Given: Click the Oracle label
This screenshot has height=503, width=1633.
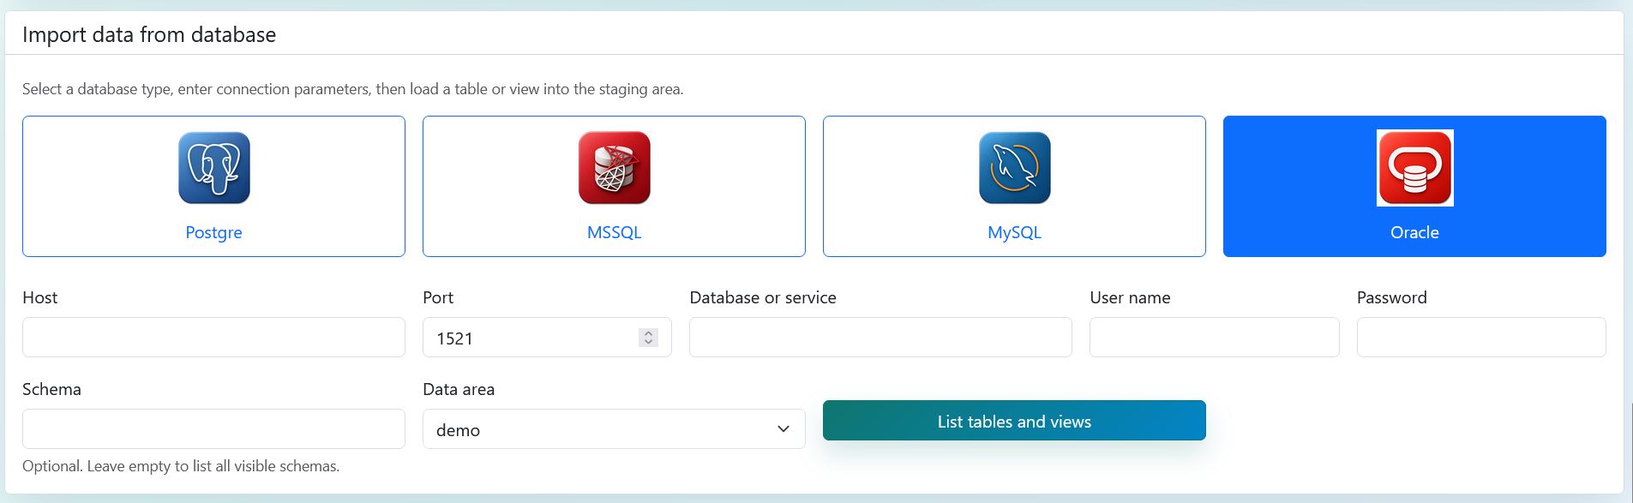Looking at the screenshot, I should pyautogui.click(x=1414, y=232).
